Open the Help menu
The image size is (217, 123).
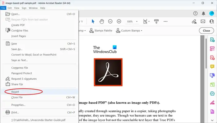coord(43,8)
